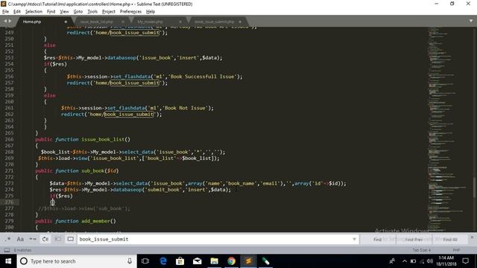Open Microsoft Store from taskbar
Image resolution: width=477 pixels, height=268 pixels.
(180, 261)
